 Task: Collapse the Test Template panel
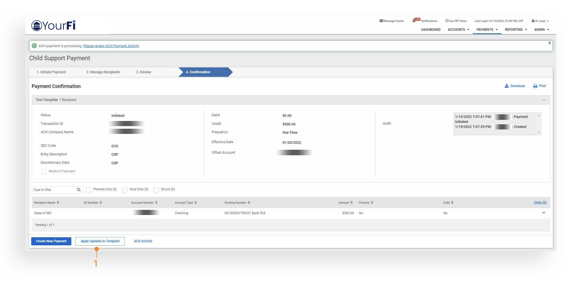[x=544, y=100]
